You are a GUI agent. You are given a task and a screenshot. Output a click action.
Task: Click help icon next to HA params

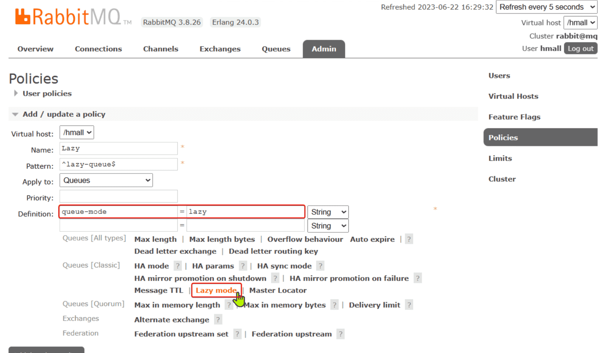pos(243,266)
